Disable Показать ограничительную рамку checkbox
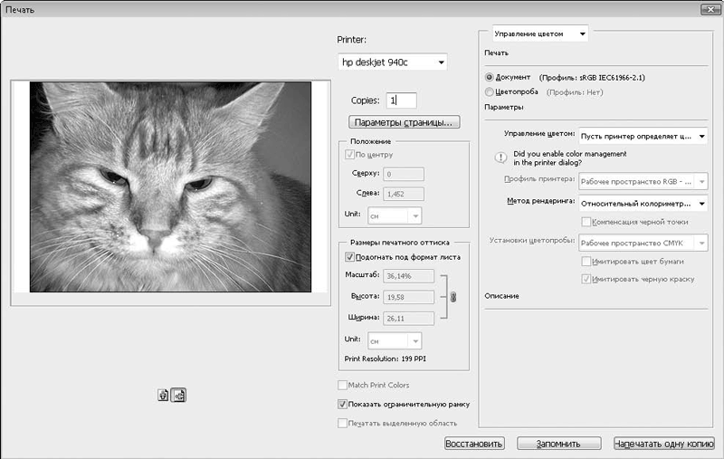Image resolution: width=724 pixels, height=459 pixels. tap(342, 404)
